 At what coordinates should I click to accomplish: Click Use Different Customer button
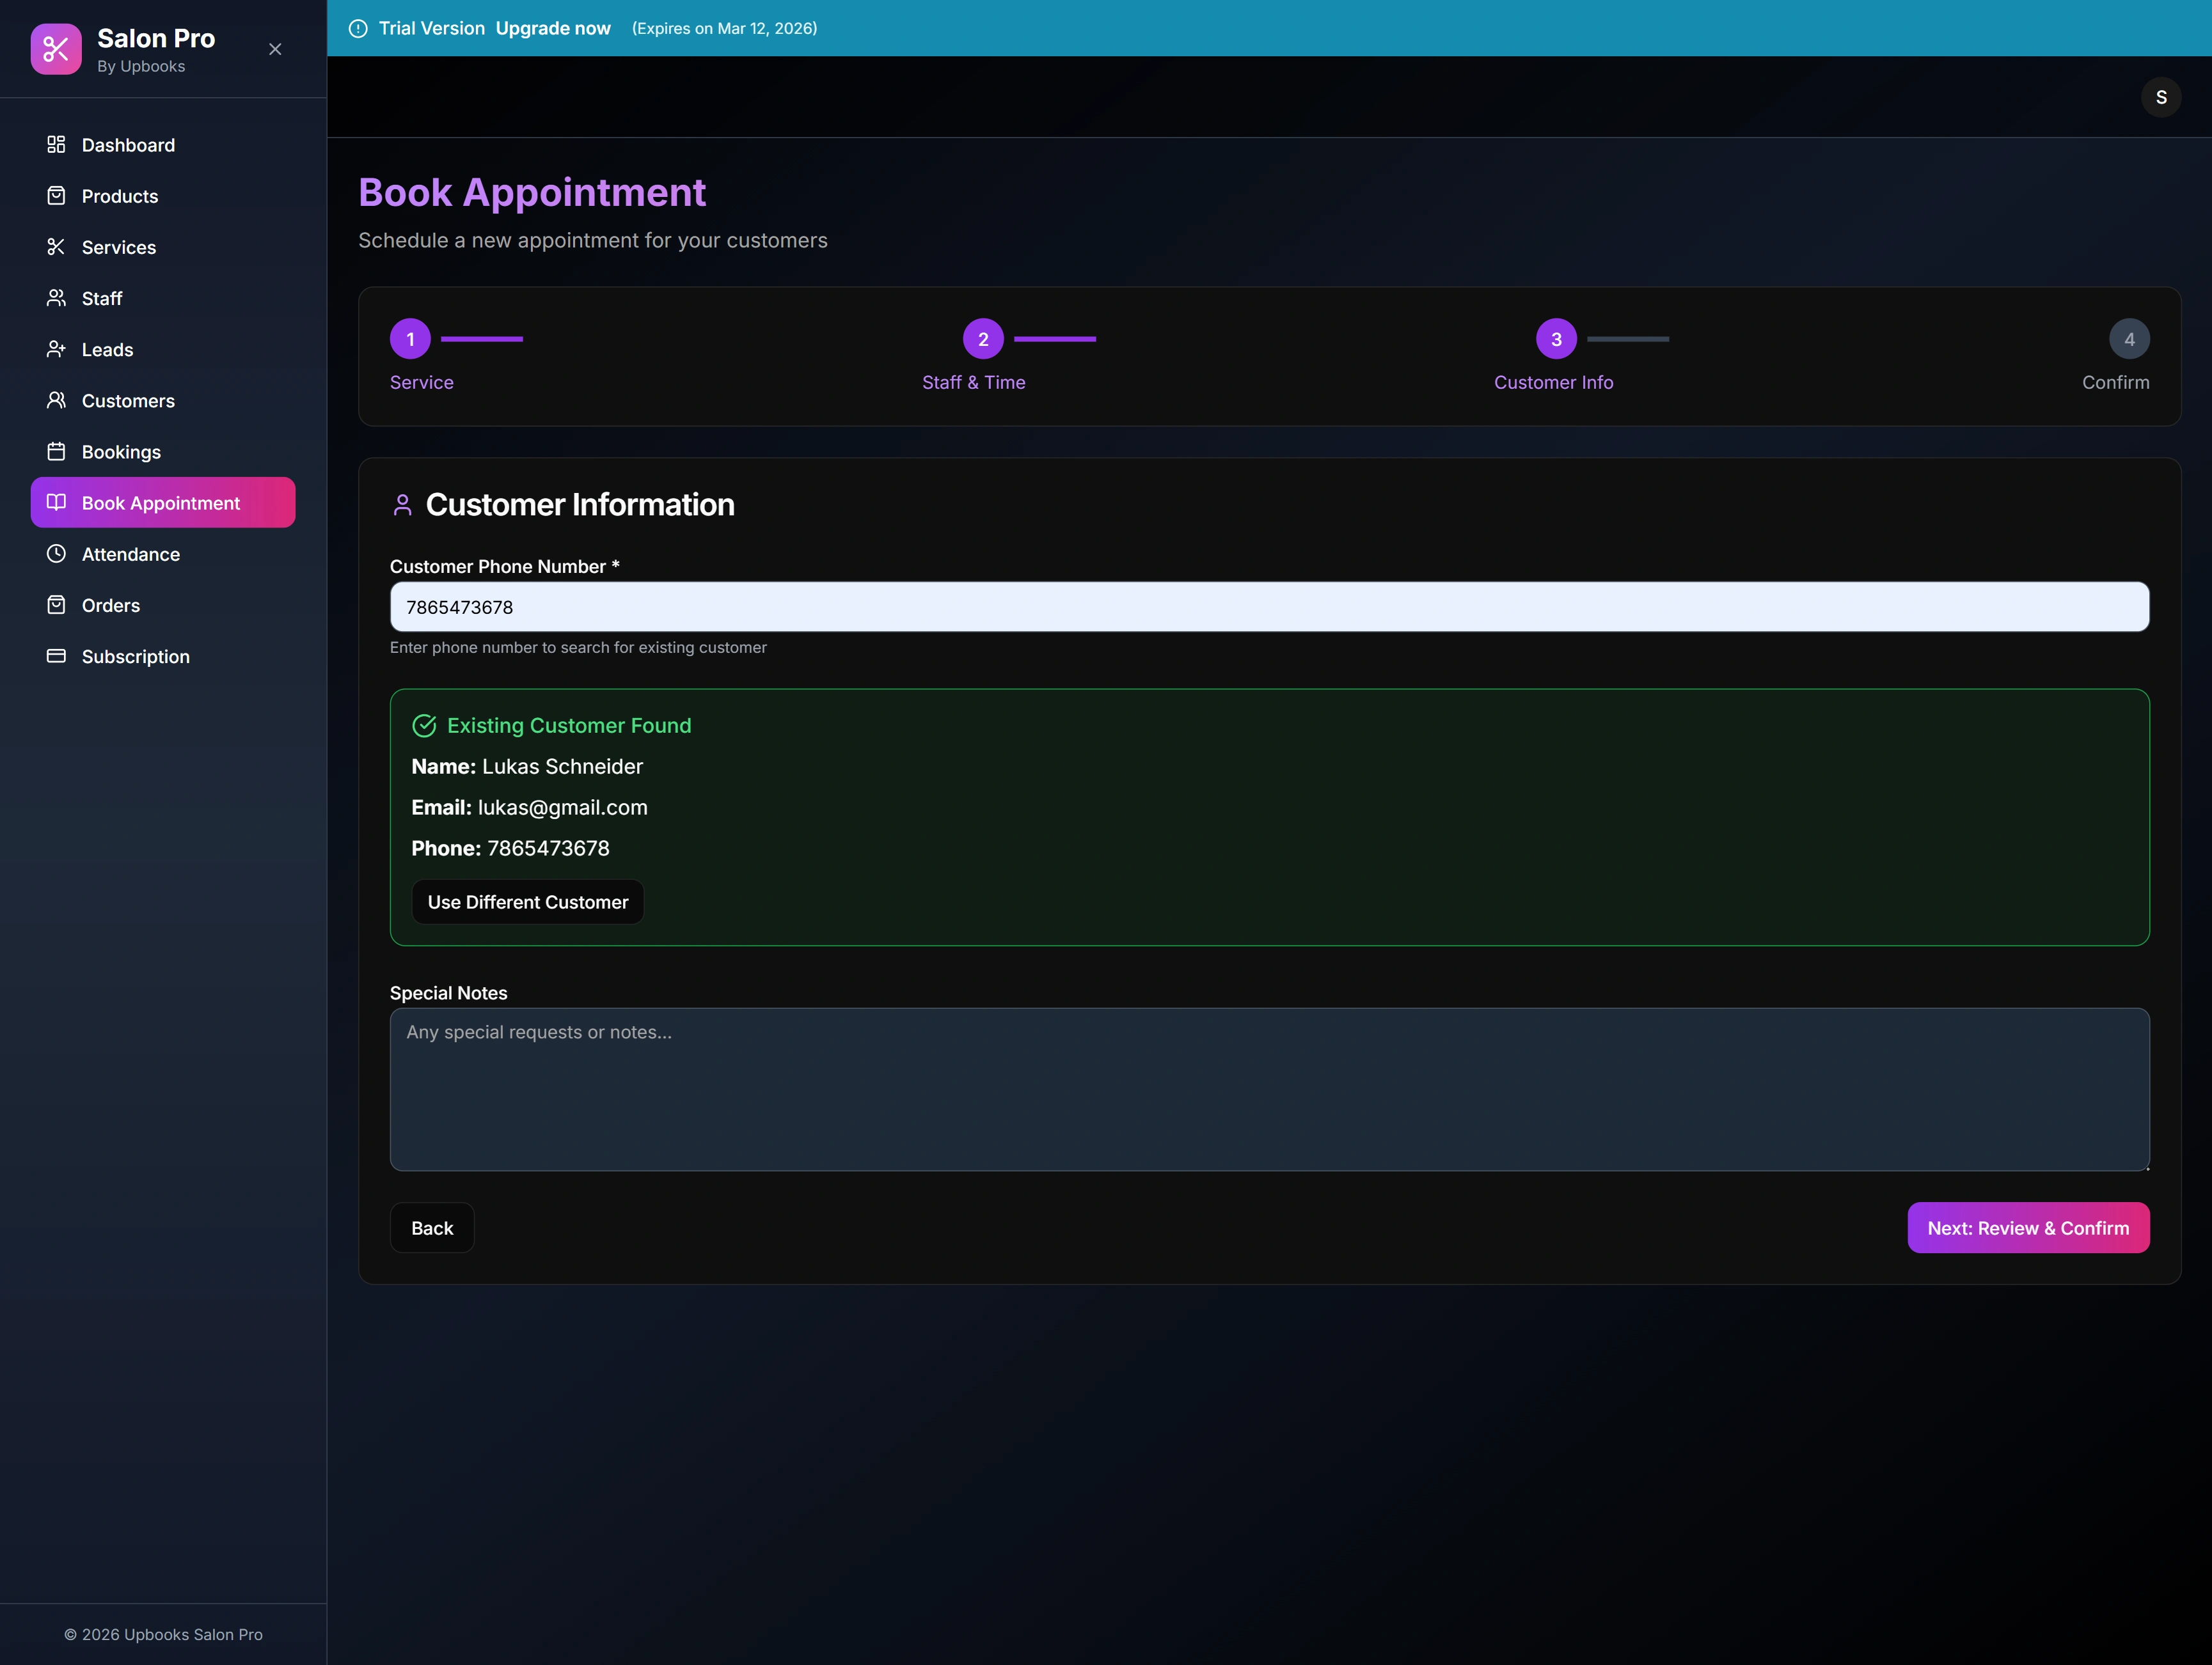click(528, 902)
